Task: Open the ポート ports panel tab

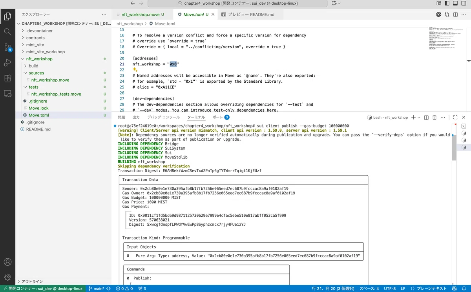Action: (221, 117)
